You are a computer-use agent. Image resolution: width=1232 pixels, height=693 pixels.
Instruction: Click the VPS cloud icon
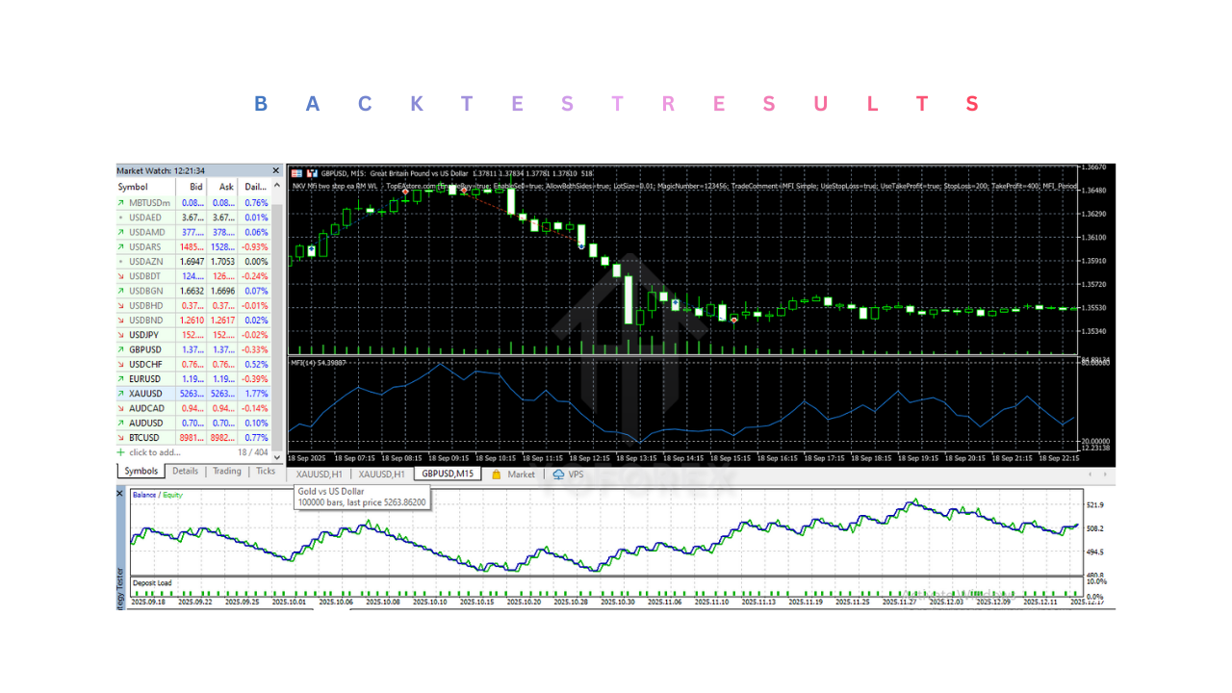[x=558, y=475]
